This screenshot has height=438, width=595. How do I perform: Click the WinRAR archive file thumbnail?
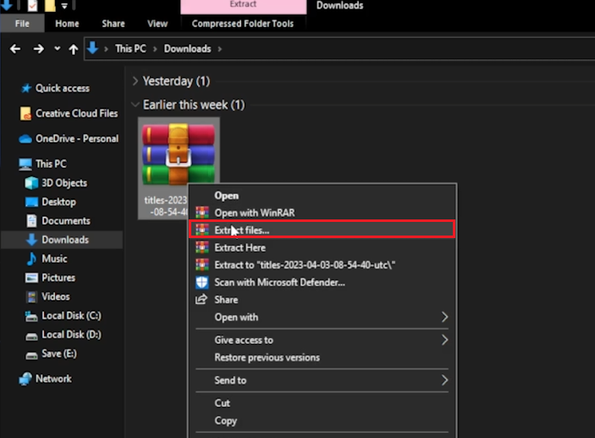[179, 154]
